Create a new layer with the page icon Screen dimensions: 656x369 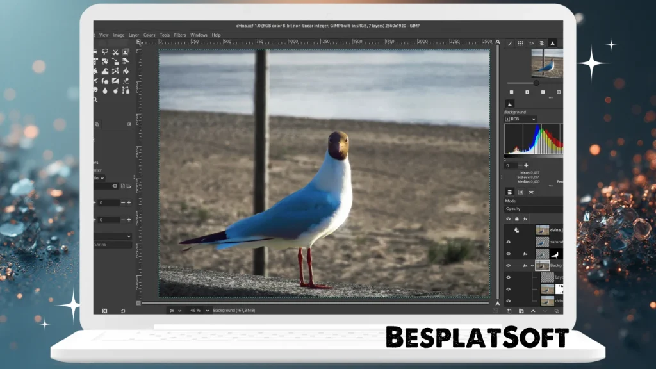(x=509, y=311)
